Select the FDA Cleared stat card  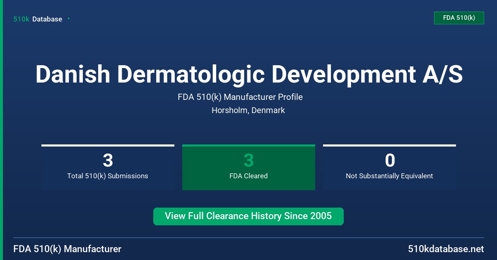click(248, 167)
